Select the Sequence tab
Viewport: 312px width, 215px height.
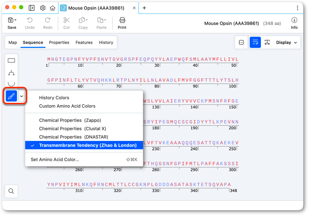[x=33, y=42]
